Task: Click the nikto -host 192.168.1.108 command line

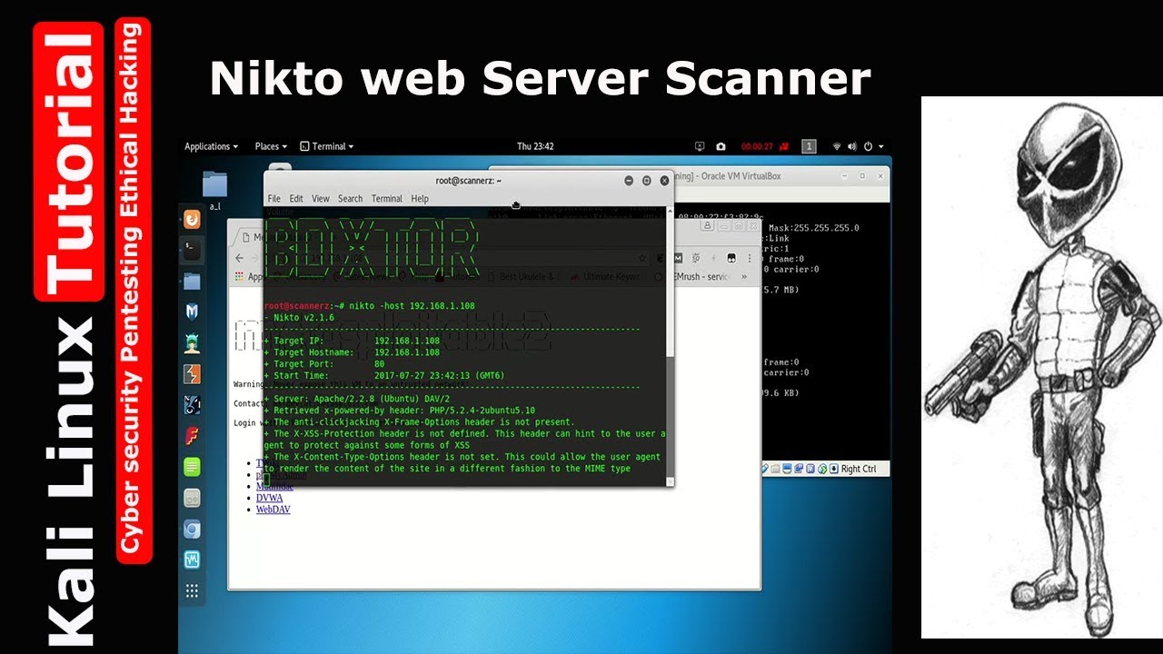Action: 370,306
